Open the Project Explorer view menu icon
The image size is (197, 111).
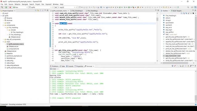[x=43, y=10]
